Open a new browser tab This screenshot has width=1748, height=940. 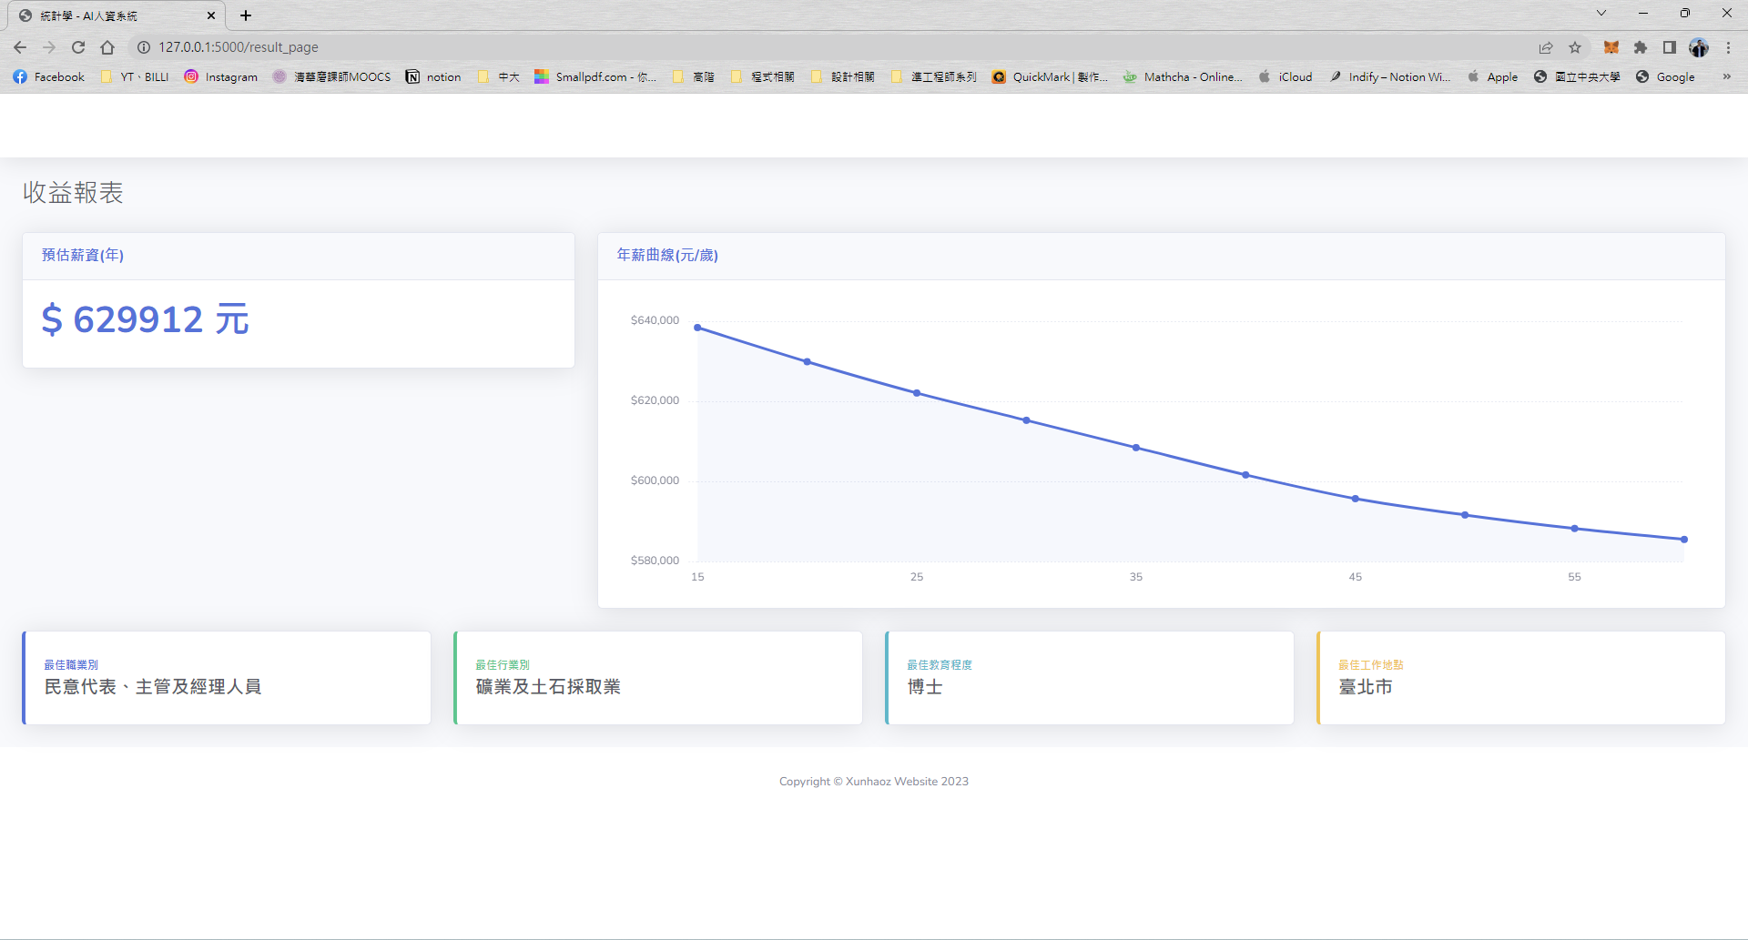pyautogui.click(x=244, y=15)
